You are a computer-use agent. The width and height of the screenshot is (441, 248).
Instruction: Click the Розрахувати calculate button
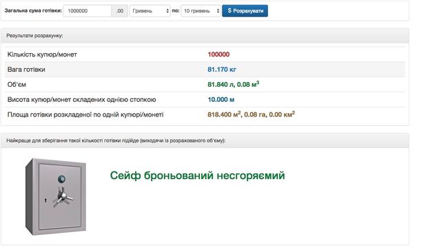coord(245,11)
